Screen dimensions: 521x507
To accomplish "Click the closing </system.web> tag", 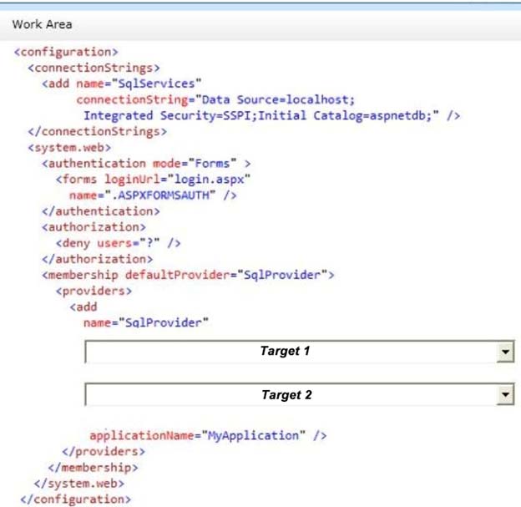I will pos(79,484).
